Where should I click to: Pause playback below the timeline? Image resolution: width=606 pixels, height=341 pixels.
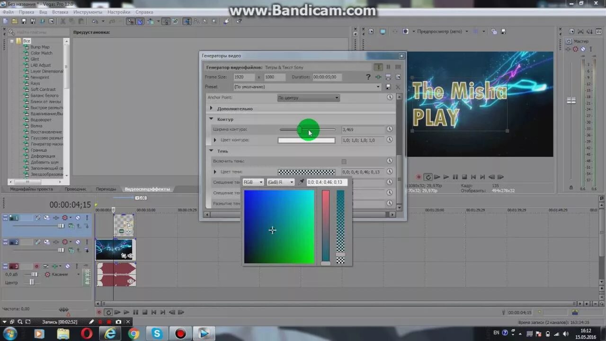click(x=135, y=312)
